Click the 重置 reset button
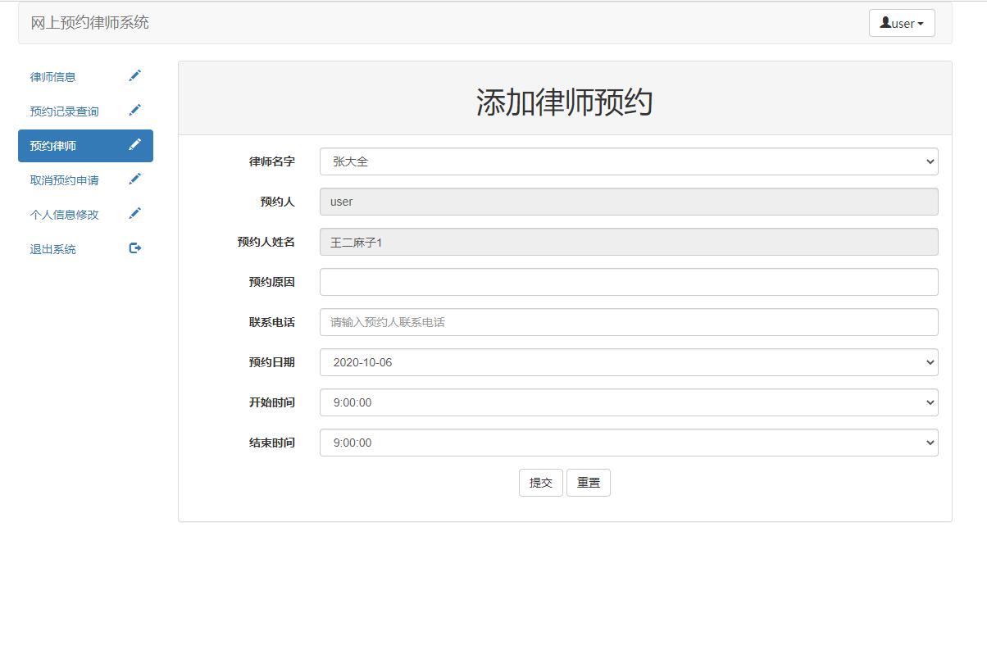 pyautogui.click(x=589, y=483)
